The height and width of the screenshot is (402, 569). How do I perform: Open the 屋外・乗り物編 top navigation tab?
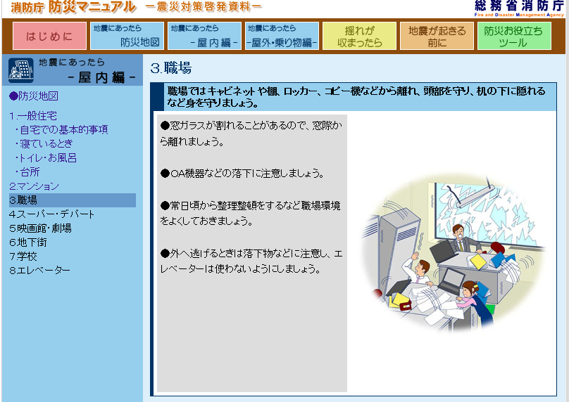coord(282,36)
